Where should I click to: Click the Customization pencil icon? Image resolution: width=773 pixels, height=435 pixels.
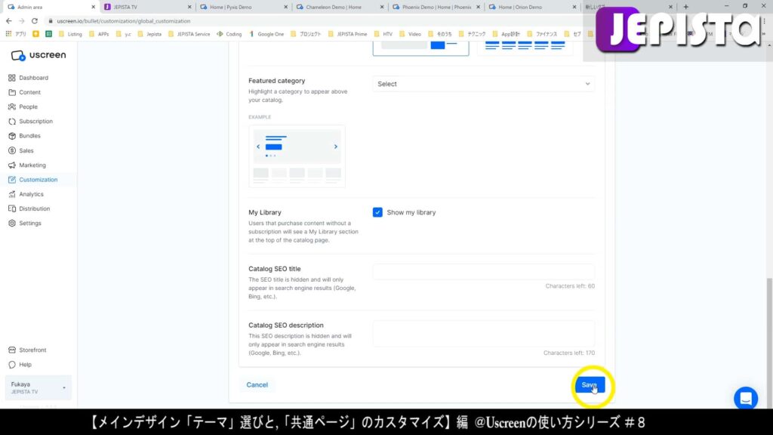click(x=12, y=180)
